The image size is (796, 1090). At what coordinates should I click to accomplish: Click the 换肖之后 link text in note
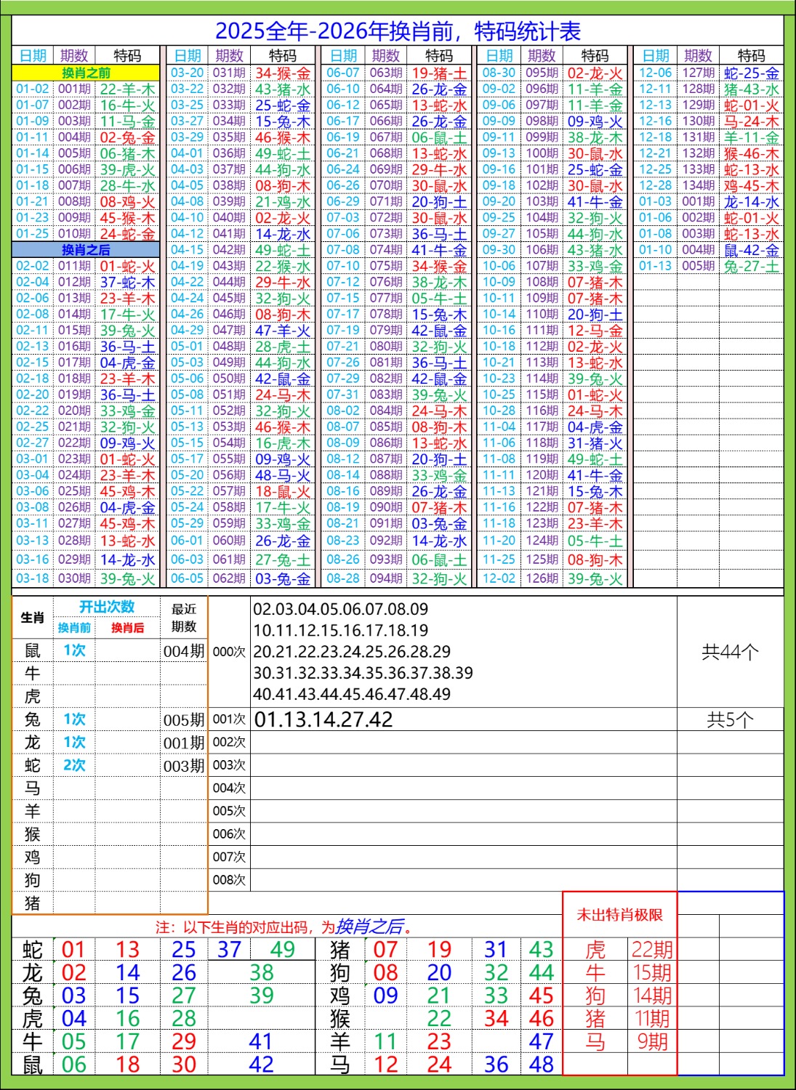click(370, 926)
